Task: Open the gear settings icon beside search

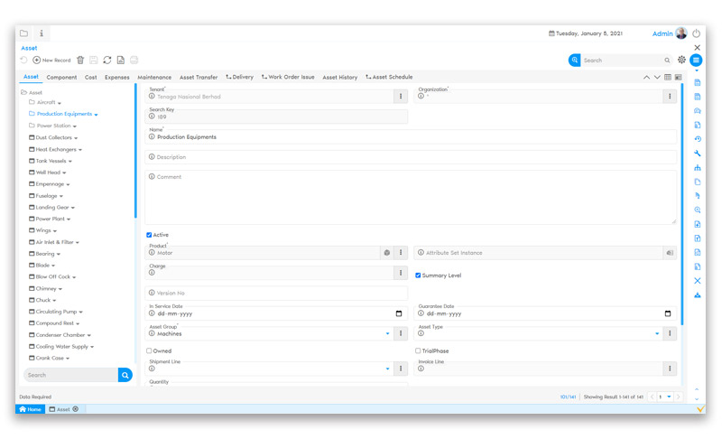Action: (681, 61)
